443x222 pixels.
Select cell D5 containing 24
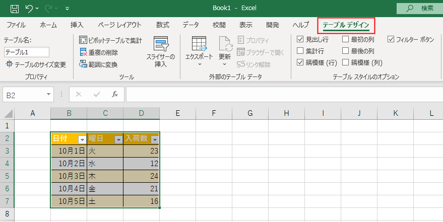(141, 176)
